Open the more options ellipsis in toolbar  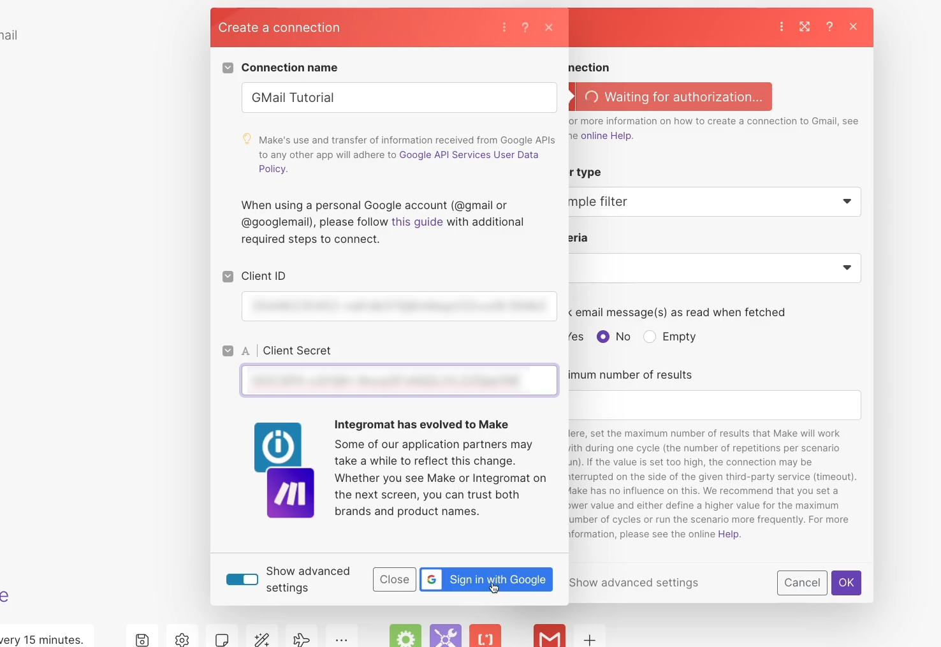pos(342,639)
